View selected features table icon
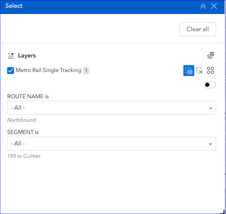 click(189, 71)
